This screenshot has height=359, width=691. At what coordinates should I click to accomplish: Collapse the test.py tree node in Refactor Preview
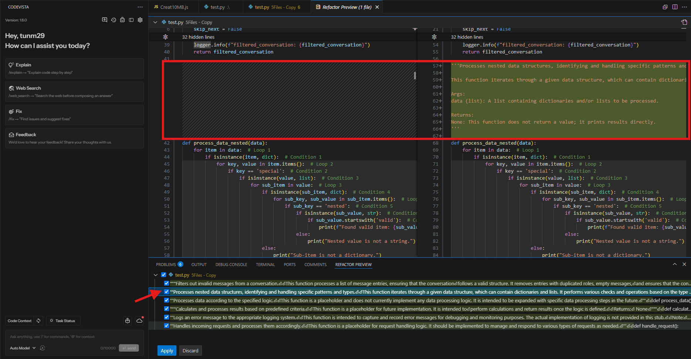coord(156,275)
